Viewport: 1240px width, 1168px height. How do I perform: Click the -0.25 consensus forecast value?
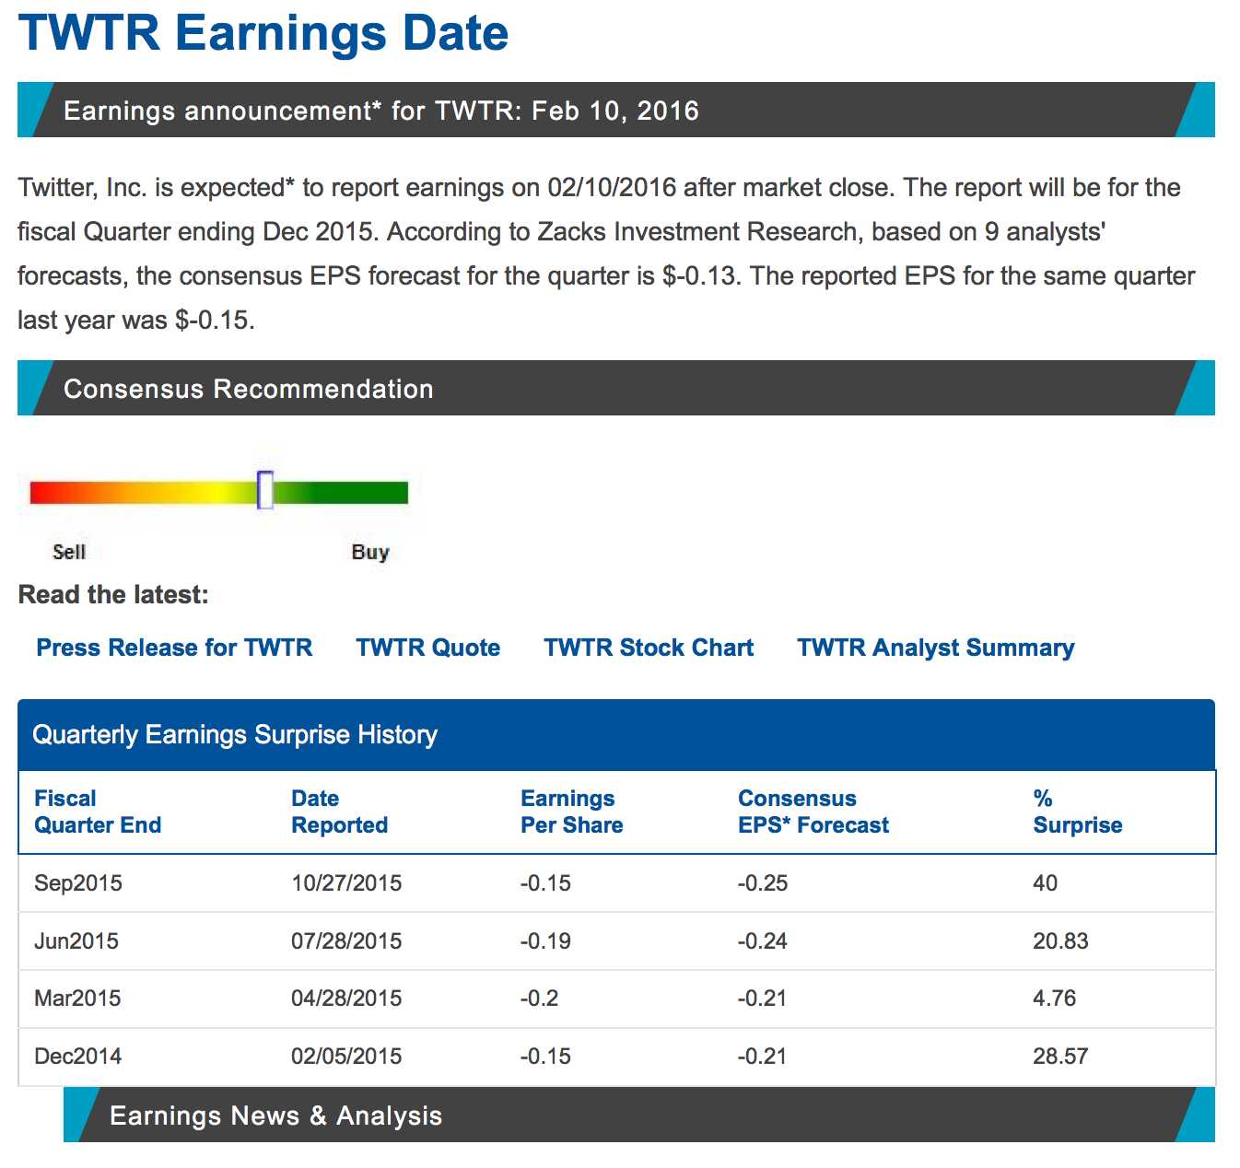click(x=763, y=883)
